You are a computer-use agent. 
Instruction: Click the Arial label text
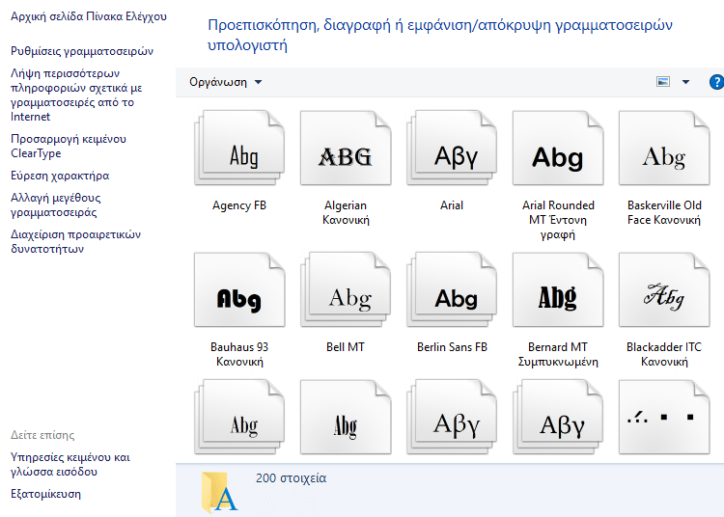point(452,205)
